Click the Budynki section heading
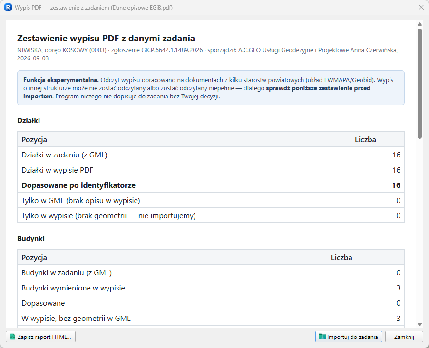The image size is (429, 348). 30,239
